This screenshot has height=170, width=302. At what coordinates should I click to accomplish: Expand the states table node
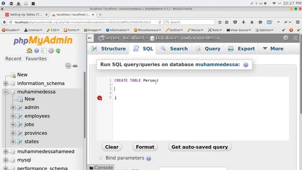pos(13,142)
